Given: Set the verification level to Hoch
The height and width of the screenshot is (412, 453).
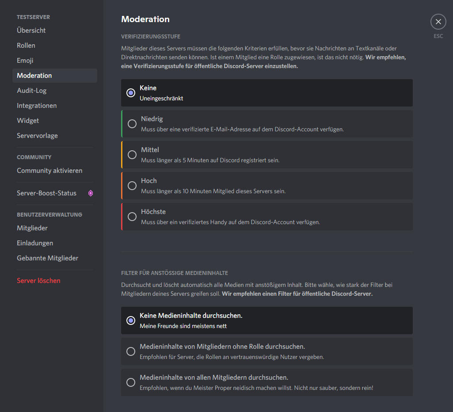Looking at the screenshot, I should click(132, 186).
